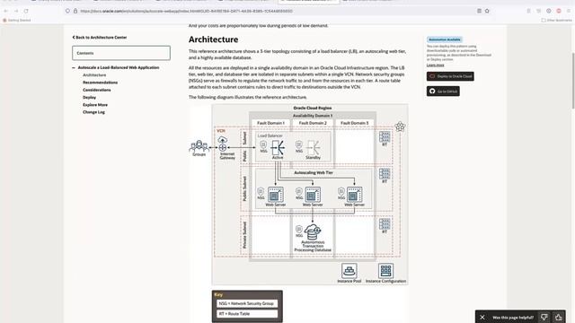Viewport: 575px width, 323px height.
Task: Click the Instance Pool icon
Action: [x=349, y=271]
